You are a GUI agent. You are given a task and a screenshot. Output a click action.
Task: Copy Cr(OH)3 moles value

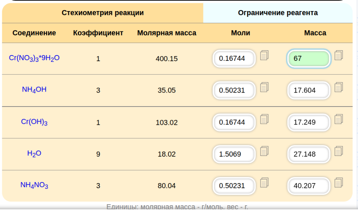pos(264,119)
